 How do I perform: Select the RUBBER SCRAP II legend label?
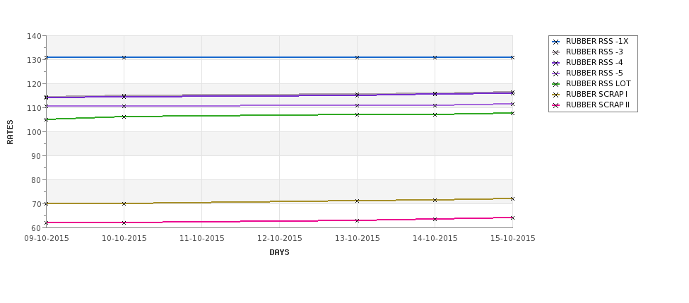point(598,105)
